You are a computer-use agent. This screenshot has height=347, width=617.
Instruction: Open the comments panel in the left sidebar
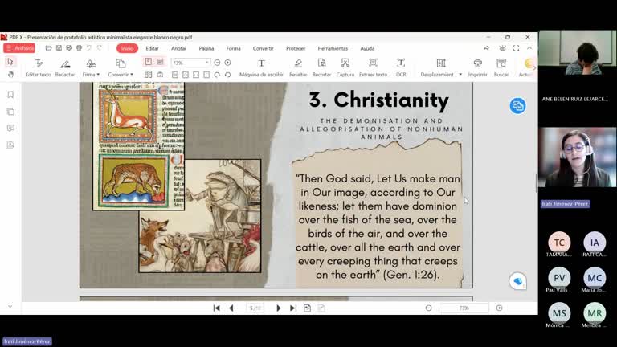pos(10,128)
